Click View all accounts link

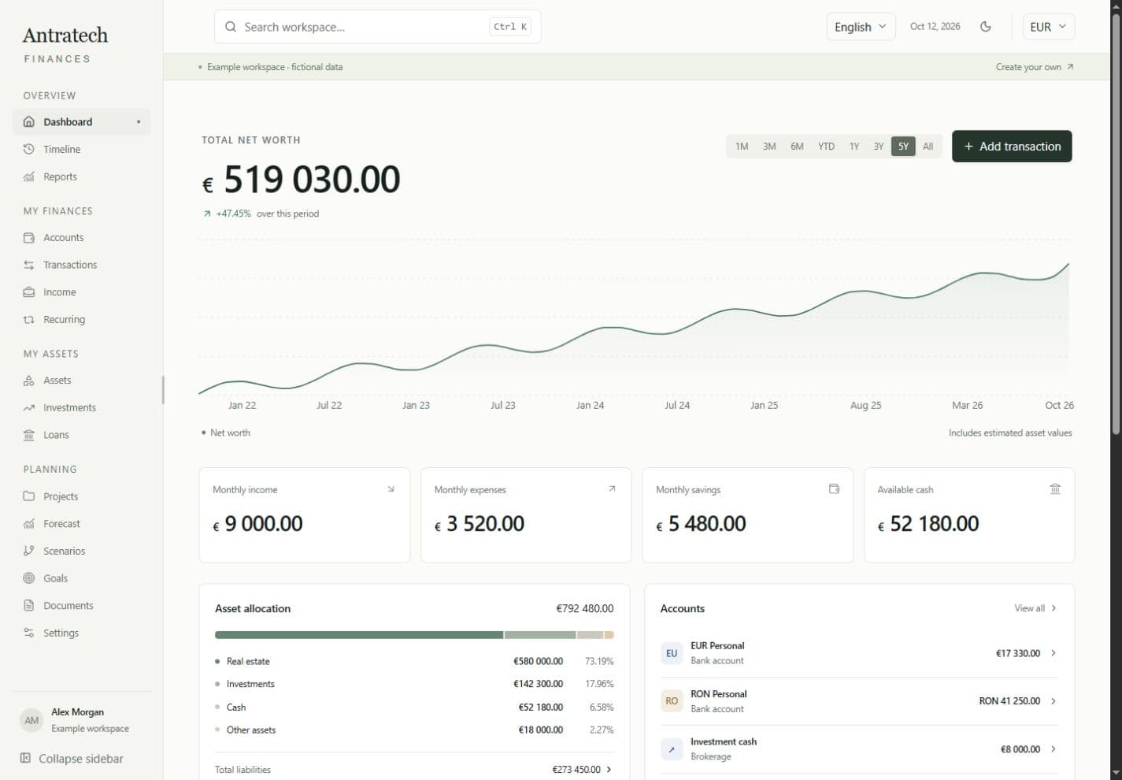coord(1035,608)
